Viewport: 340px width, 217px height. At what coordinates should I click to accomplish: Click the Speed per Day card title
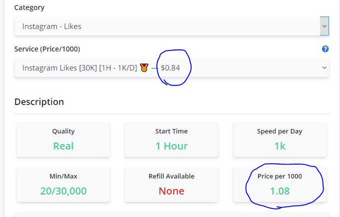(x=280, y=131)
